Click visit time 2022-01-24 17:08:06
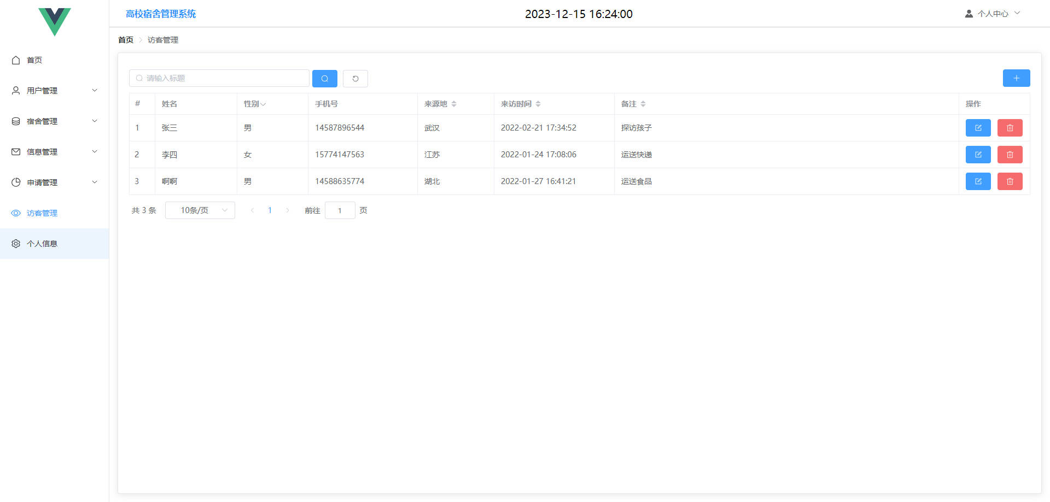This screenshot has width=1050, height=502. point(539,155)
